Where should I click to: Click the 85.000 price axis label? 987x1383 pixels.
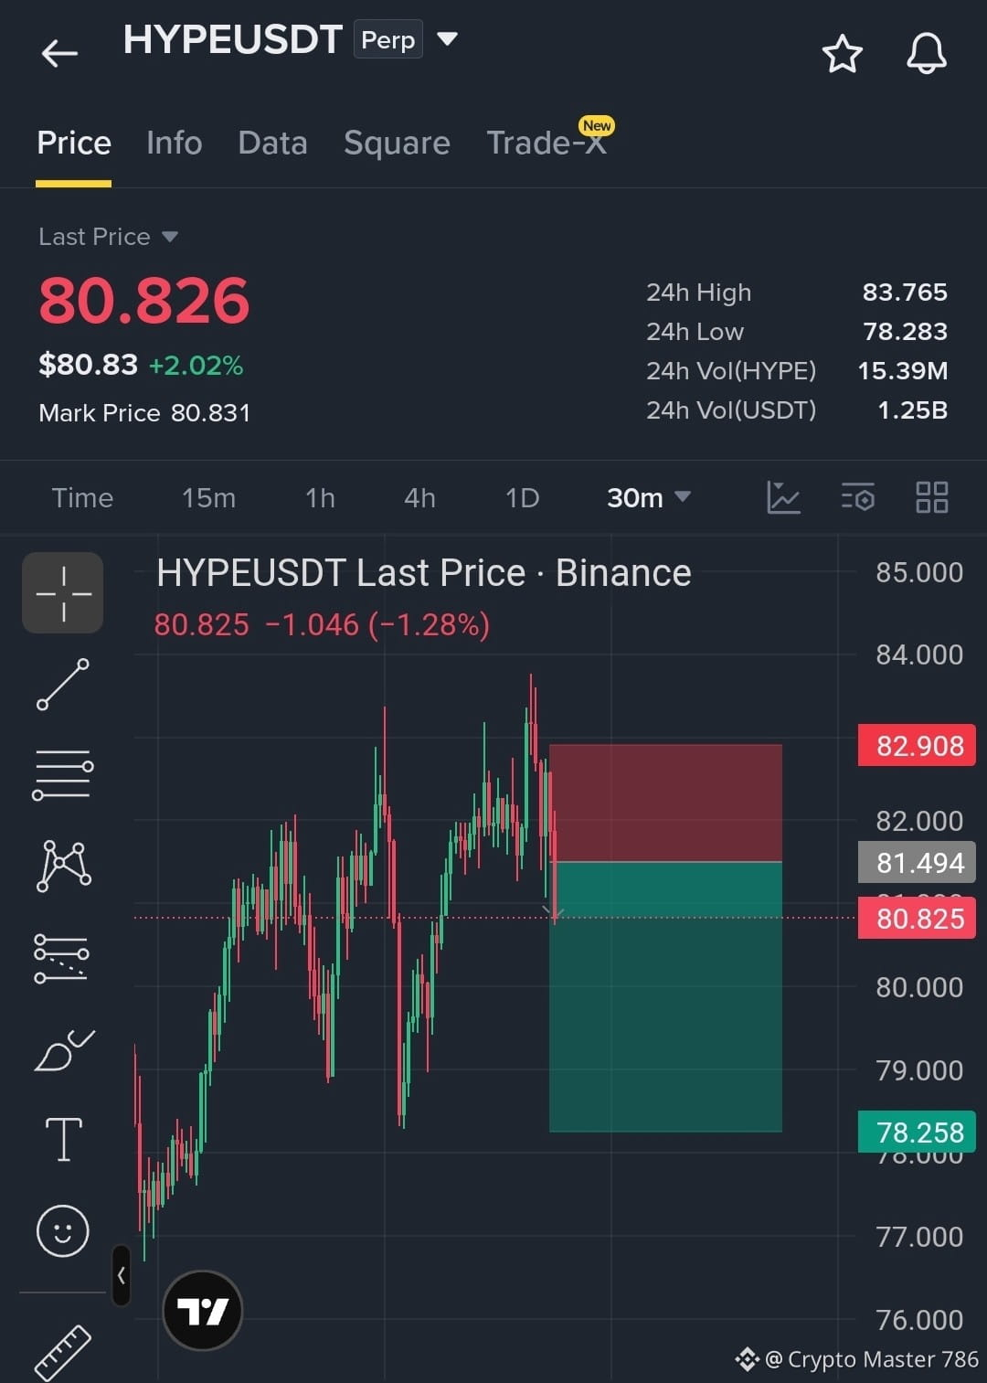[x=919, y=572]
